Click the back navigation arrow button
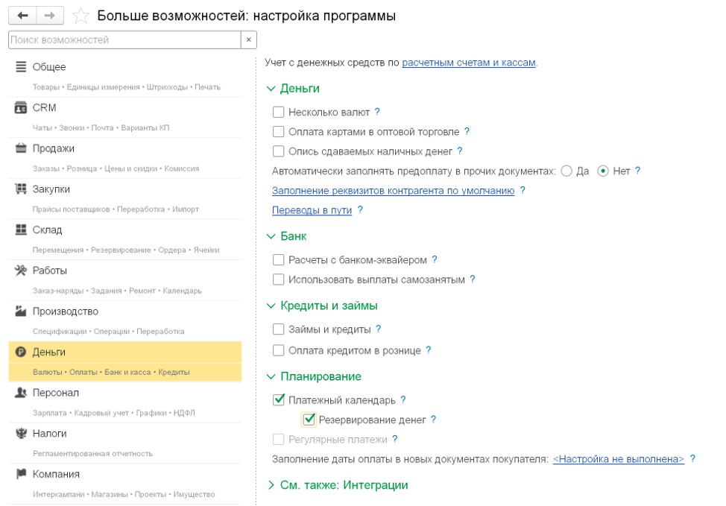 [x=22, y=16]
